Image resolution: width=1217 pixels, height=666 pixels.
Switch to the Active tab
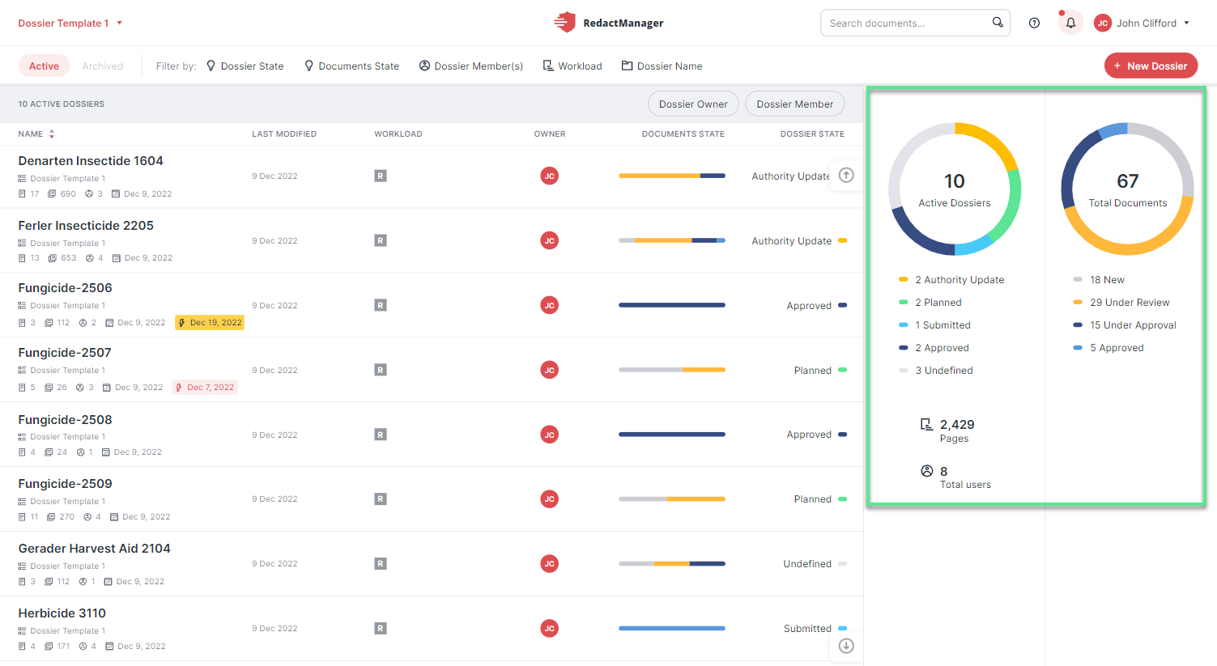click(44, 66)
